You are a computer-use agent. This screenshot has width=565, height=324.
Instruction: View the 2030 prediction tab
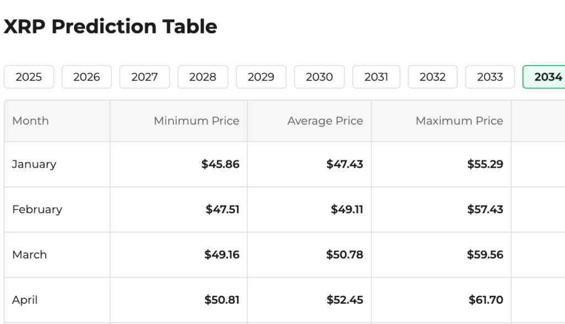[x=319, y=77]
